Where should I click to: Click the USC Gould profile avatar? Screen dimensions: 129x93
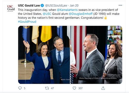11,8
